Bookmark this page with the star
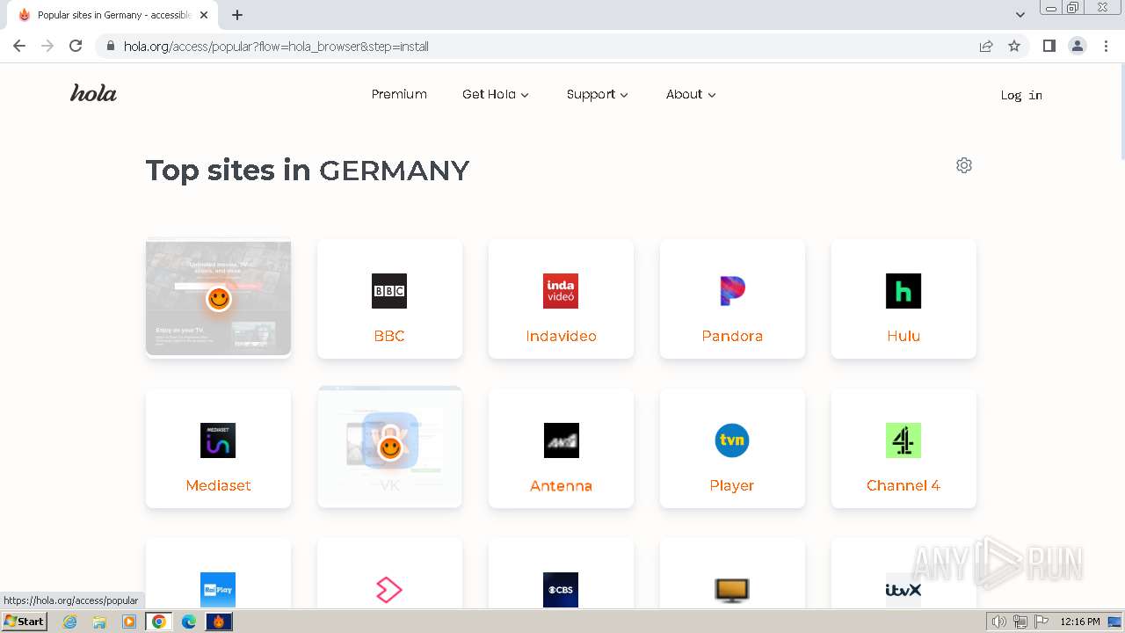Image resolution: width=1125 pixels, height=633 pixels. coord(1014,46)
